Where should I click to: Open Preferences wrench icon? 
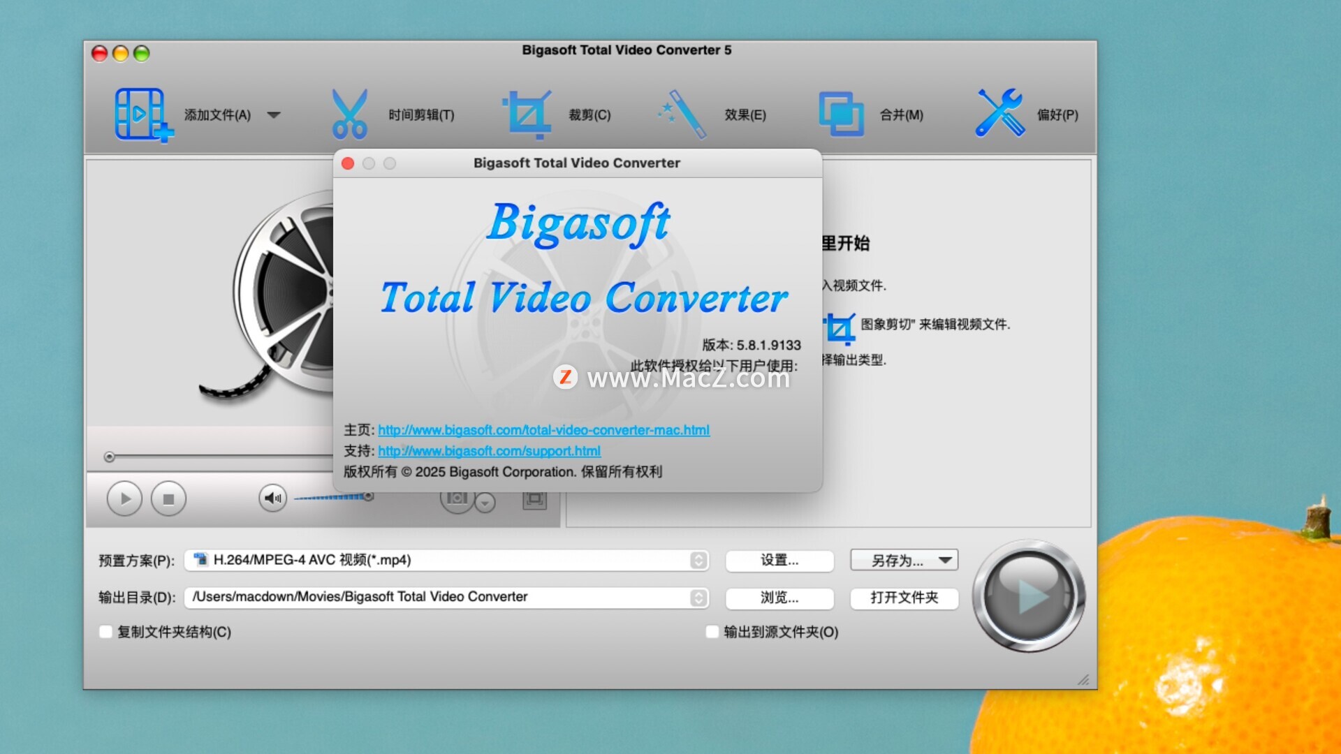click(999, 113)
